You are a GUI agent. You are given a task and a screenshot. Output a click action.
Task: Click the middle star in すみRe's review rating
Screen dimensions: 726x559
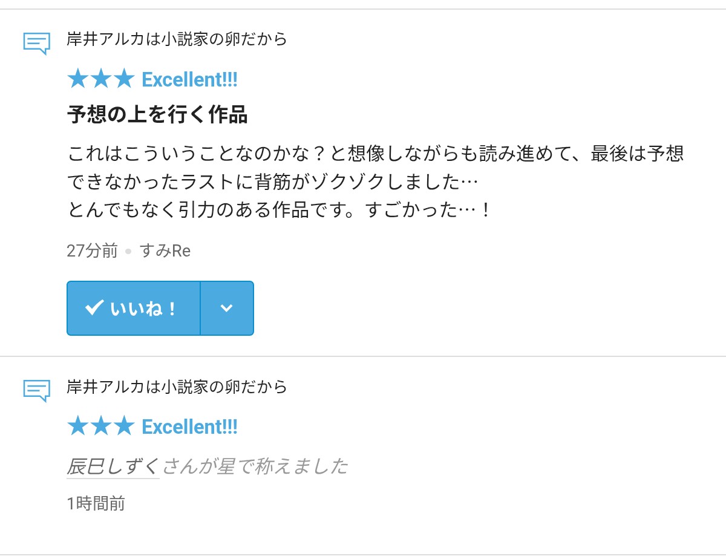[x=100, y=79]
